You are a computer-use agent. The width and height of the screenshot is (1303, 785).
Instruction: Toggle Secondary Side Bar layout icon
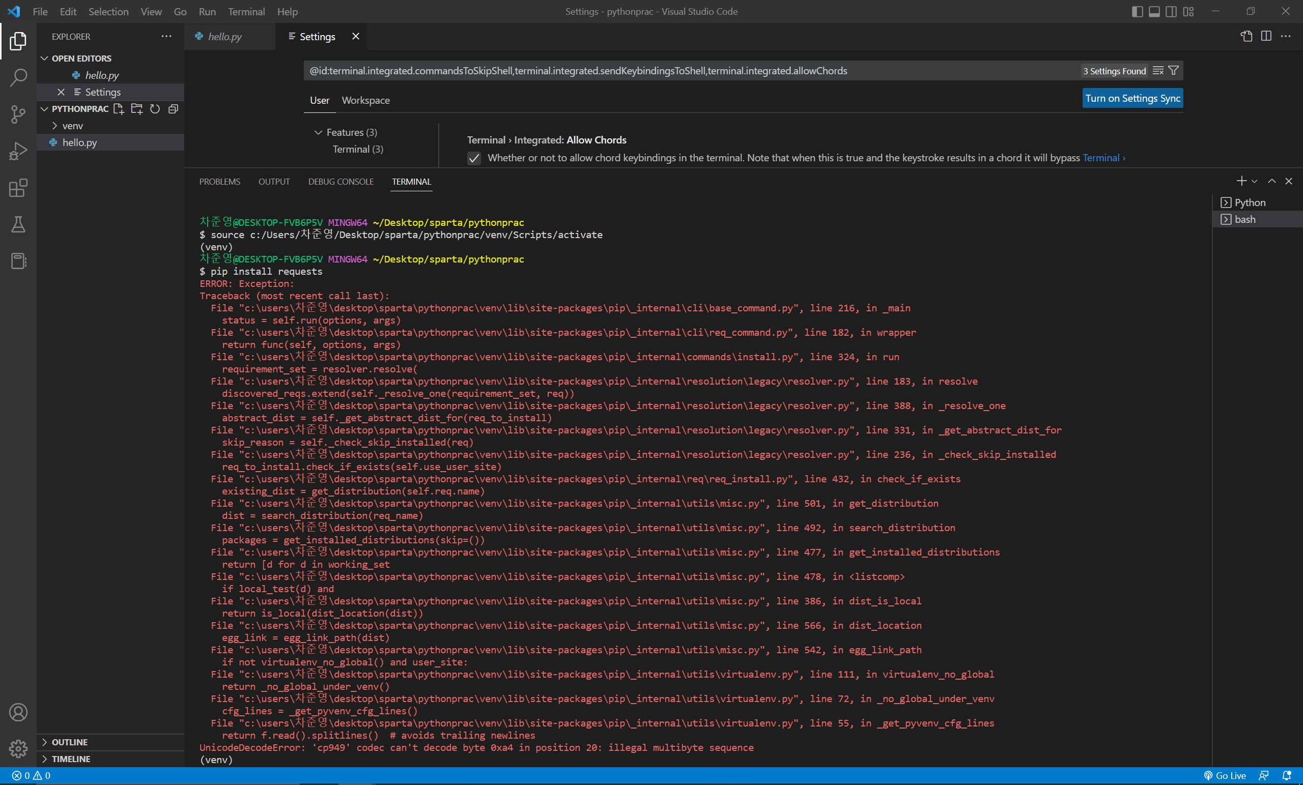(1171, 12)
